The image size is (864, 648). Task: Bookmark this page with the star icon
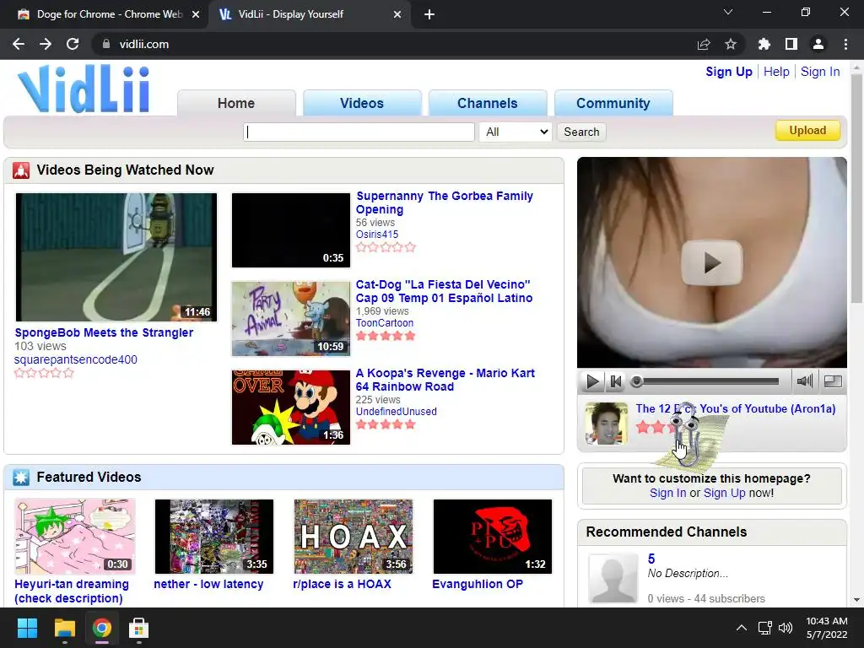pos(731,44)
